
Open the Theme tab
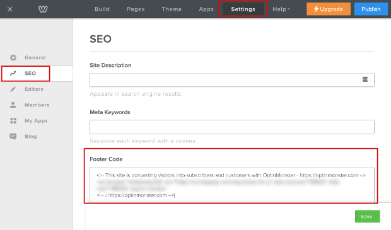coord(172,9)
